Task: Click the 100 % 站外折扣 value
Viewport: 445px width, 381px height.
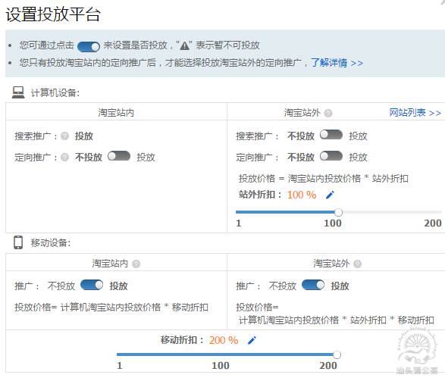Action: 302,195
